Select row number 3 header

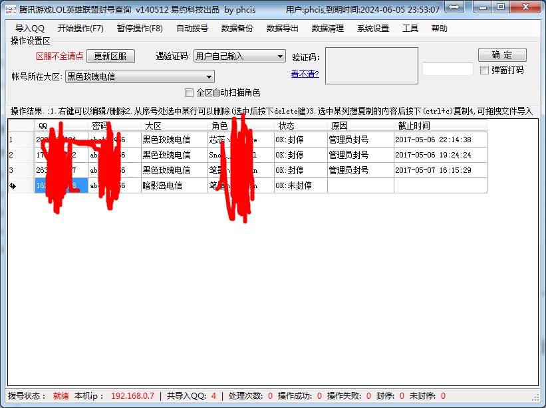[21, 170]
